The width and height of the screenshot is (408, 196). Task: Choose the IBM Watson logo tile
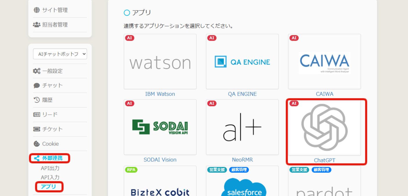pyautogui.click(x=160, y=62)
